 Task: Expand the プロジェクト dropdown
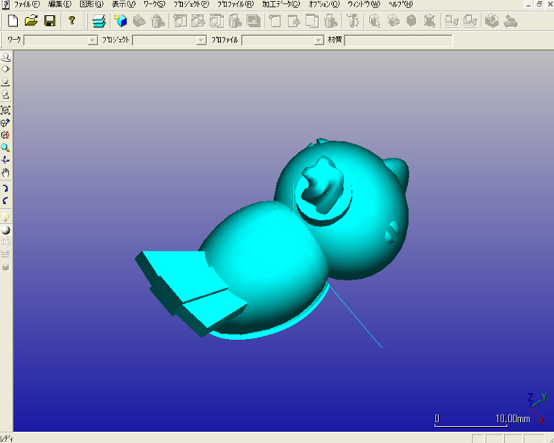pos(202,41)
